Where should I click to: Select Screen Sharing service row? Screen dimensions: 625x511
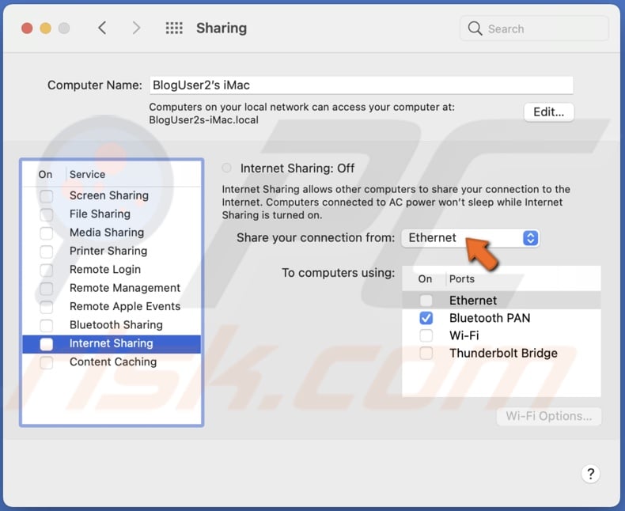(112, 195)
